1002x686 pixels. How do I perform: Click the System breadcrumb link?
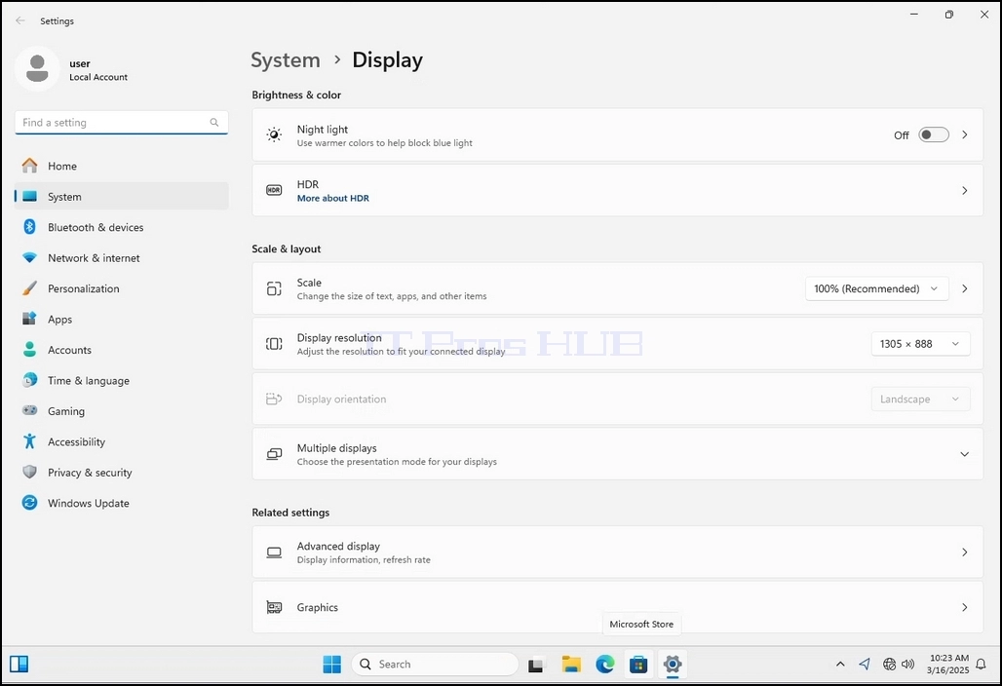click(x=285, y=60)
